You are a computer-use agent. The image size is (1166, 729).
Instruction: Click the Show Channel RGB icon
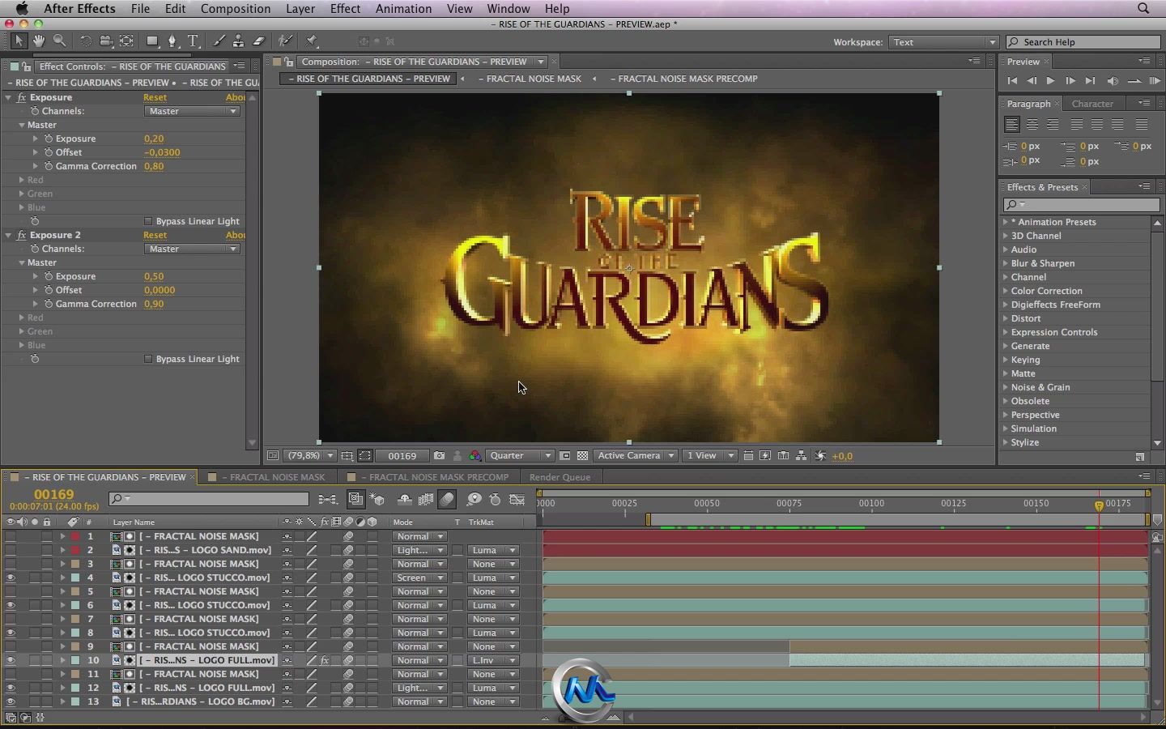pyautogui.click(x=475, y=456)
